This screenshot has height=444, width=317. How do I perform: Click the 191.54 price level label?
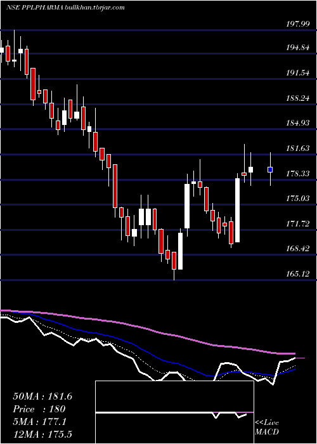pos(297,73)
